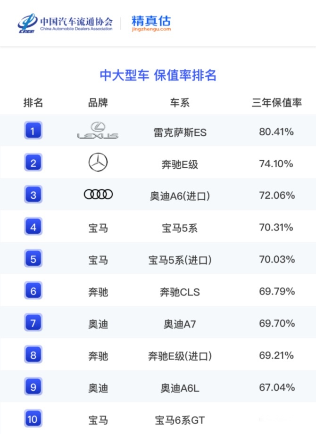Viewport: 316px width, 434px height.
Task: Click the China Automobile Dealers Association logo
Action: [x=66, y=23]
